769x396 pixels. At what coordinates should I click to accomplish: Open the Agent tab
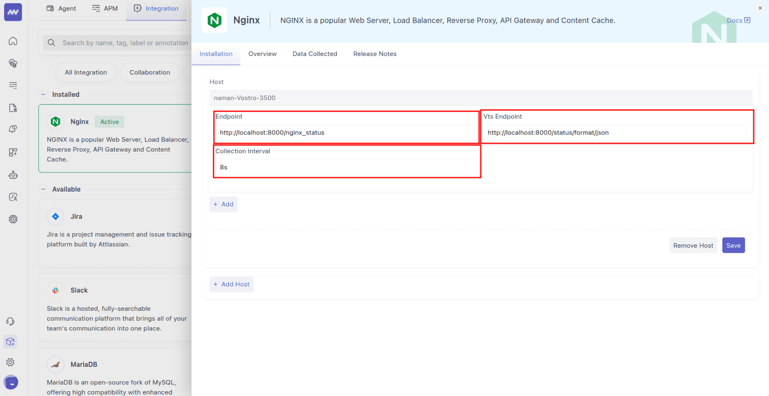61,8
